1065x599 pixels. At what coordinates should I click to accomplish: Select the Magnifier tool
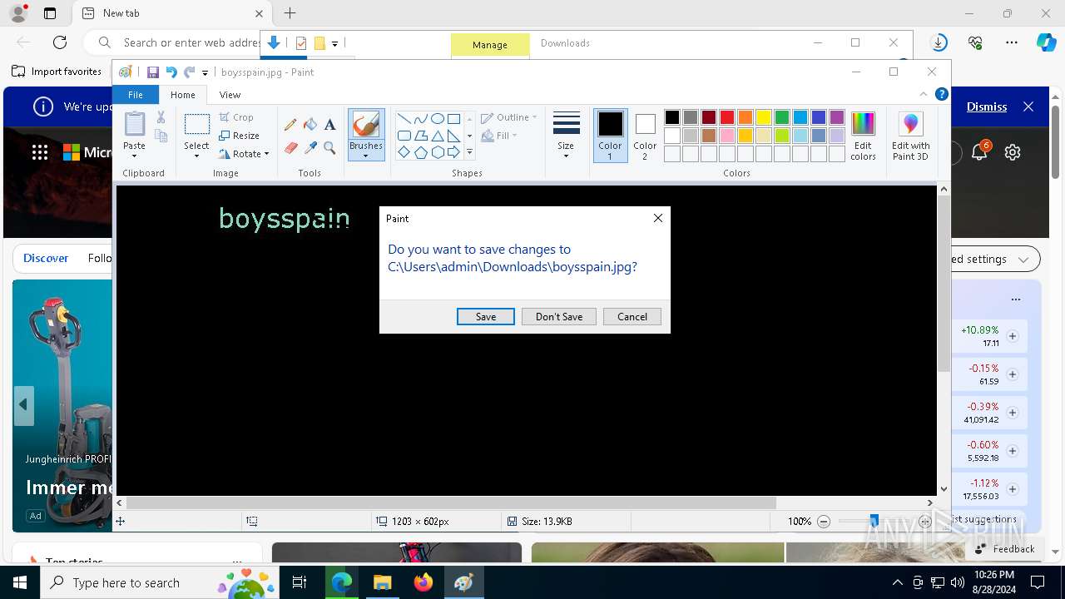pos(329,148)
